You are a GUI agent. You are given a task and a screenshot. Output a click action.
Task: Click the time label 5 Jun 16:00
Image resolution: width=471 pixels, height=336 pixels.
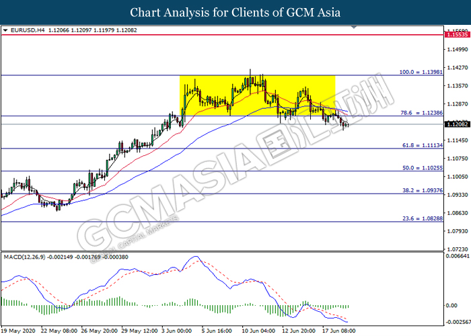[x=217, y=331]
